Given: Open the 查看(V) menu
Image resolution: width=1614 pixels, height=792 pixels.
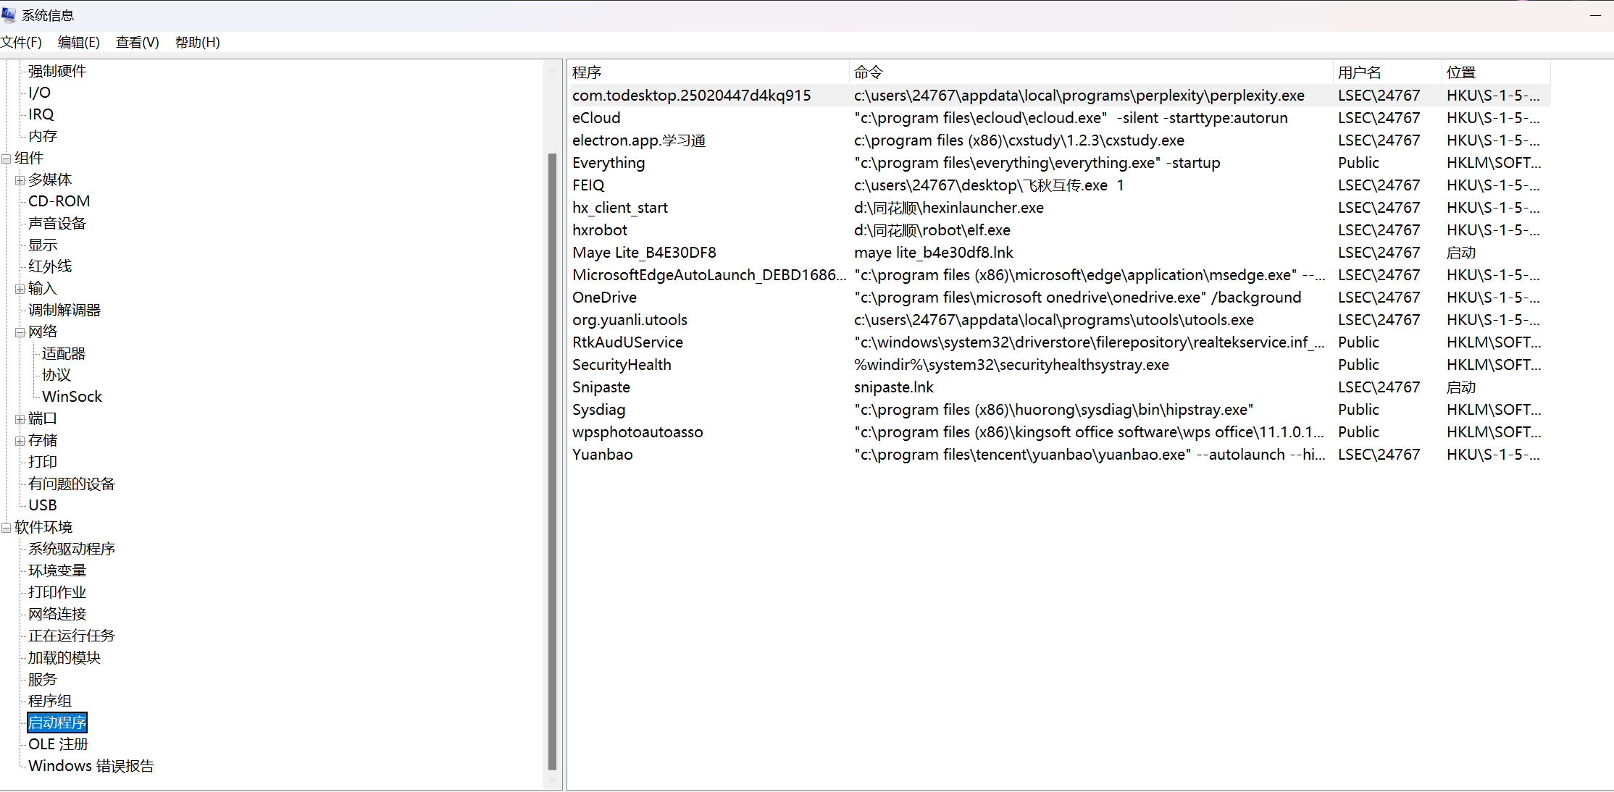Looking at the screenshot, I should point(137,43).
